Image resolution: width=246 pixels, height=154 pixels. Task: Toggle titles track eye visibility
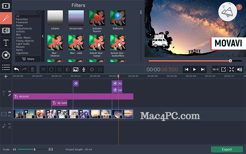coord(9,91)
